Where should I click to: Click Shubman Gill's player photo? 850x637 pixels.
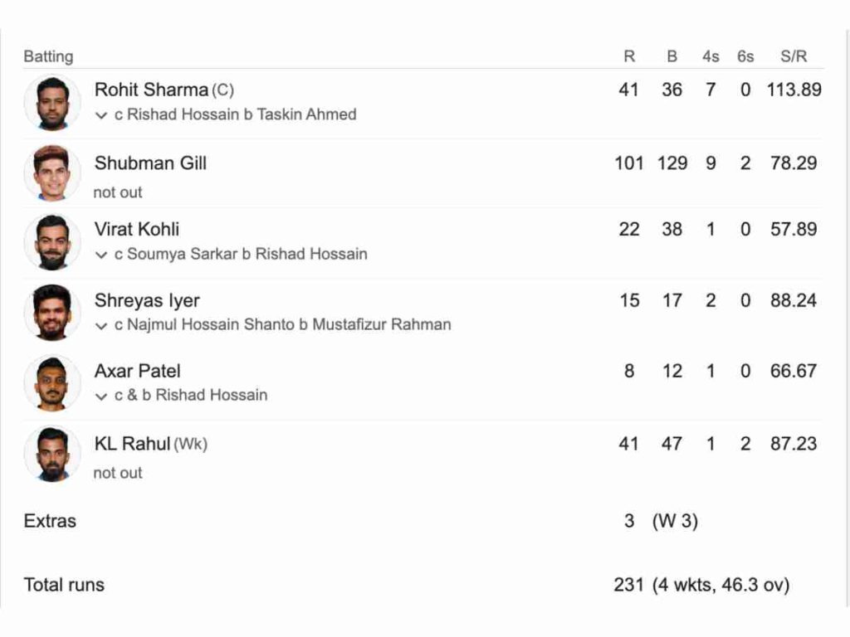coord(52,173)
